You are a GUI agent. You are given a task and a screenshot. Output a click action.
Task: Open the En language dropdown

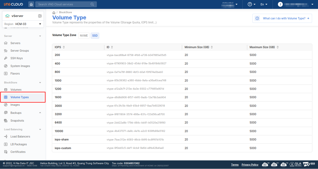click(x=264, y=4)
